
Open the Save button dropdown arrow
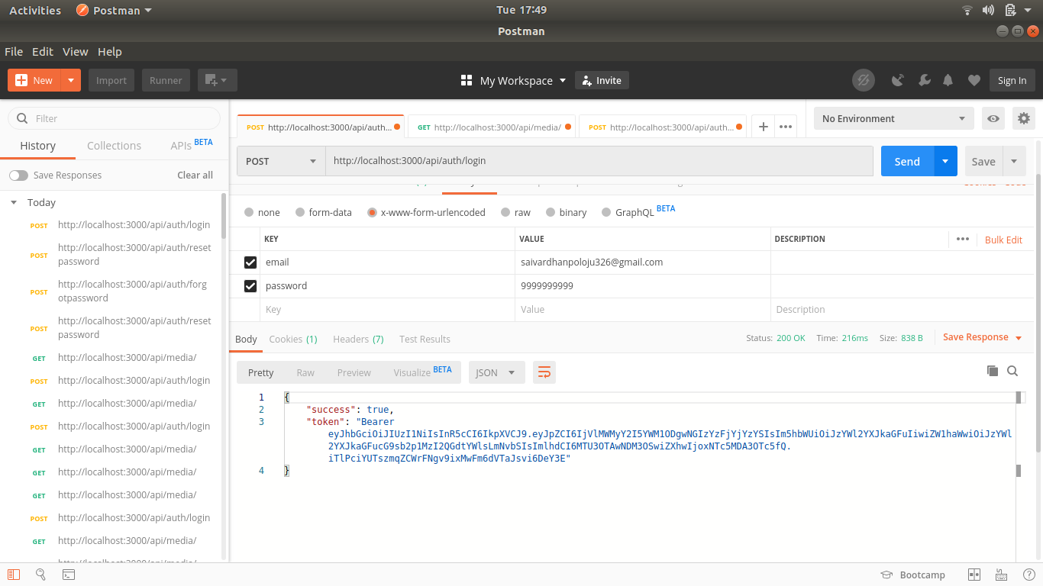[x=1014, y=161]
